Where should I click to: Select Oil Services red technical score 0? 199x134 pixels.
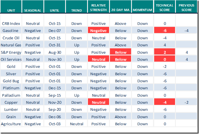tap(165, 59)
